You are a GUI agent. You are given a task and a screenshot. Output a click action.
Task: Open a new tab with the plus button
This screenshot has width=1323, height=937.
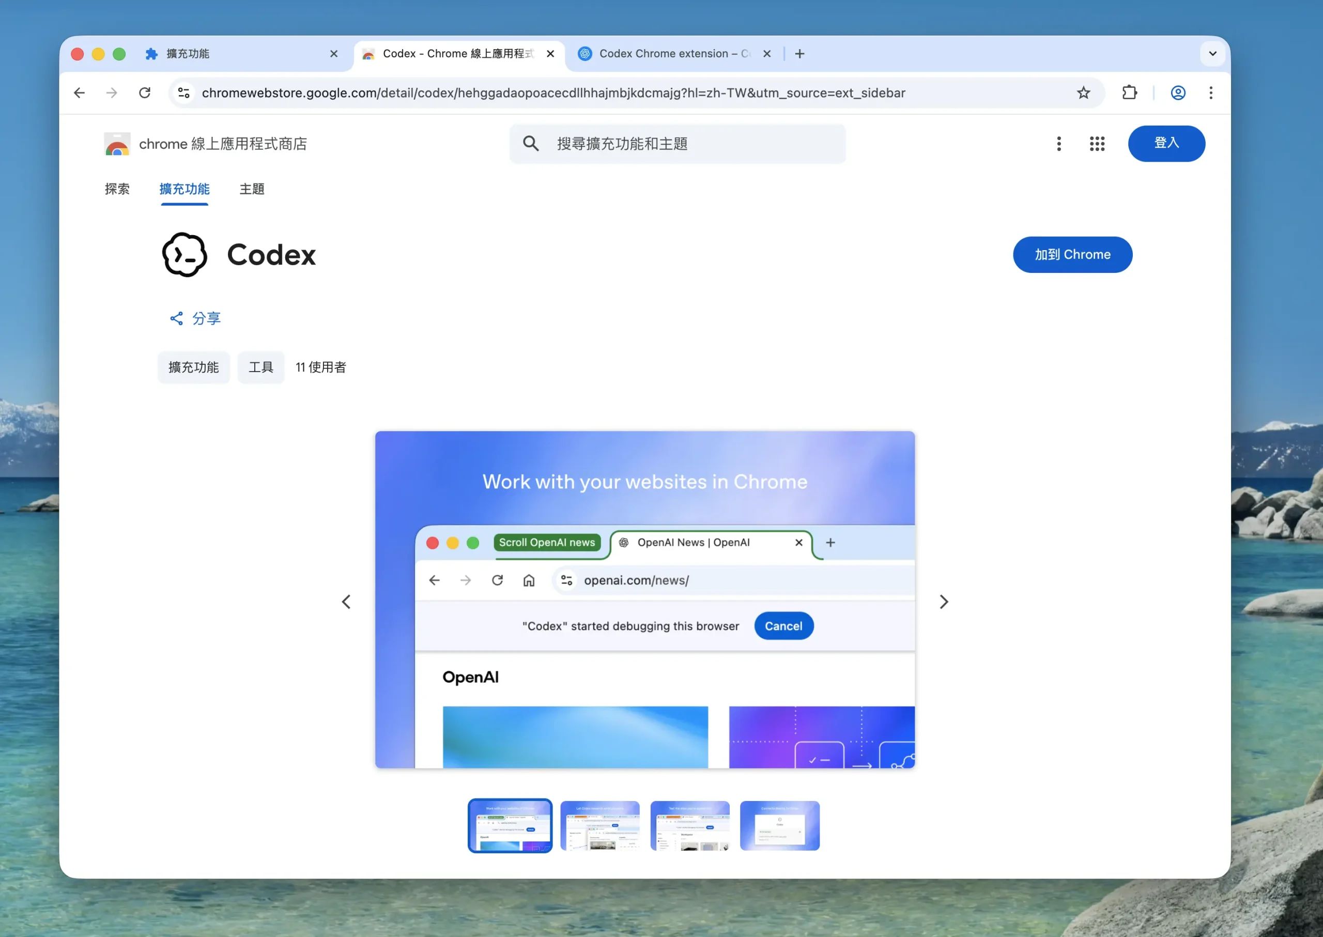coord(799,54)
